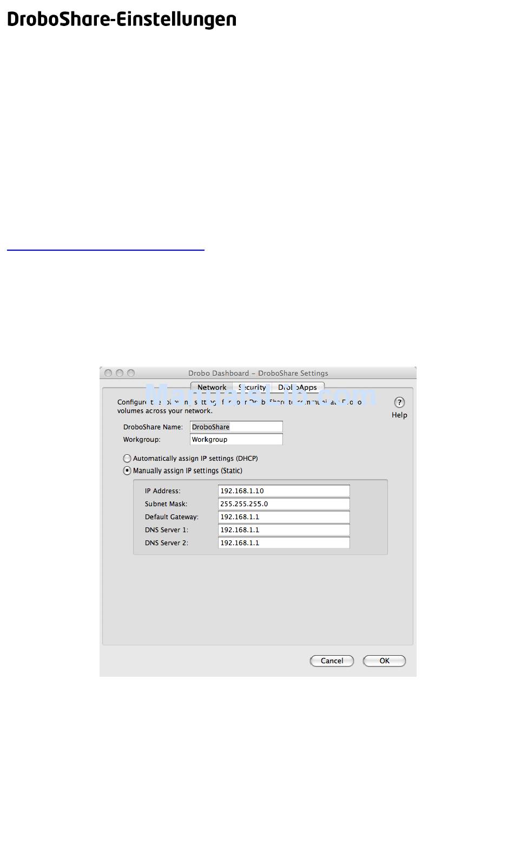Edit the DroboShare Name field

(236, 427)
